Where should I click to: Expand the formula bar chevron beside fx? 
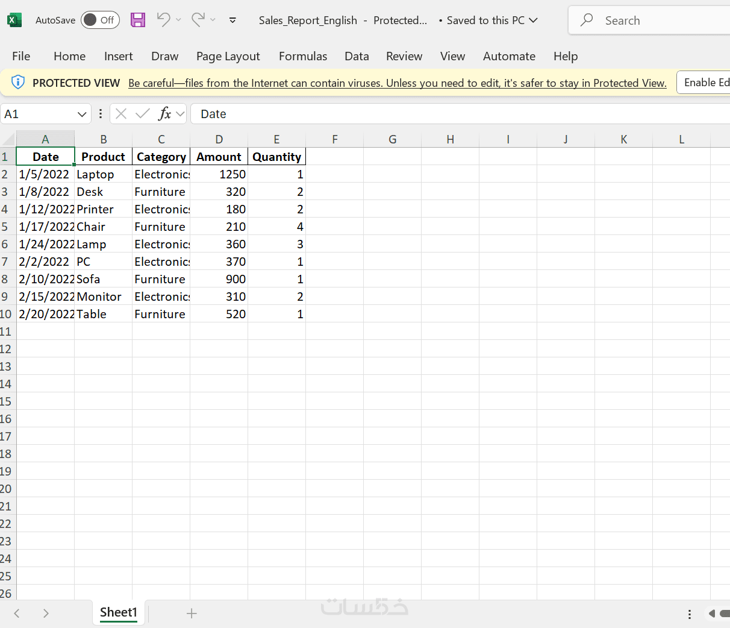180,114
